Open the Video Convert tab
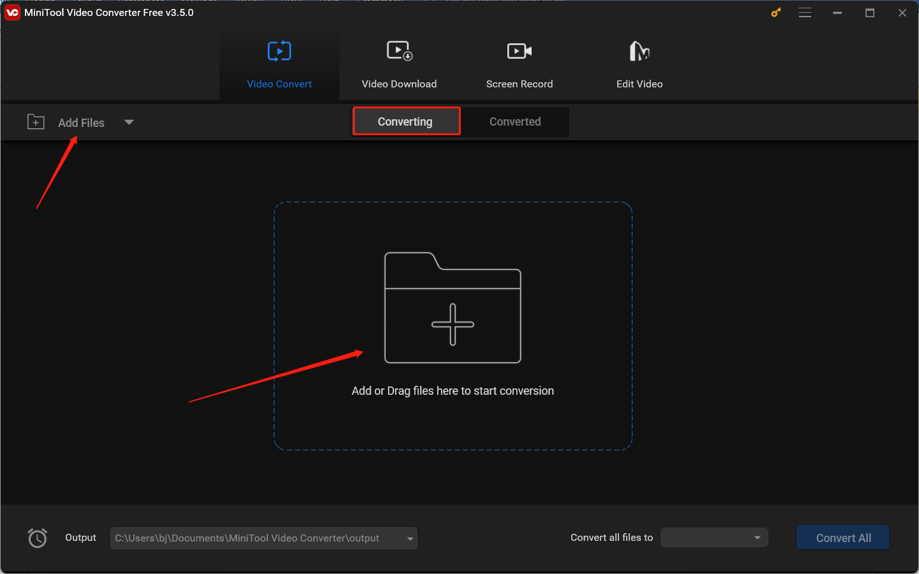 (x=279, y=64)
